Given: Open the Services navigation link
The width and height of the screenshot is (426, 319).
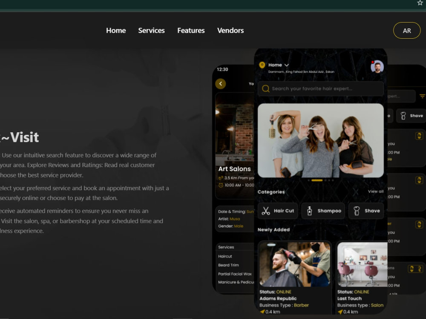Looking at the screenshot, I should pyautogui.click(x=151, y=30).
